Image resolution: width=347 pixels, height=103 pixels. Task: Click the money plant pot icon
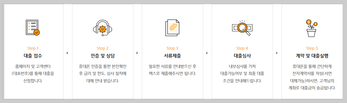click(x=312, y=28)
